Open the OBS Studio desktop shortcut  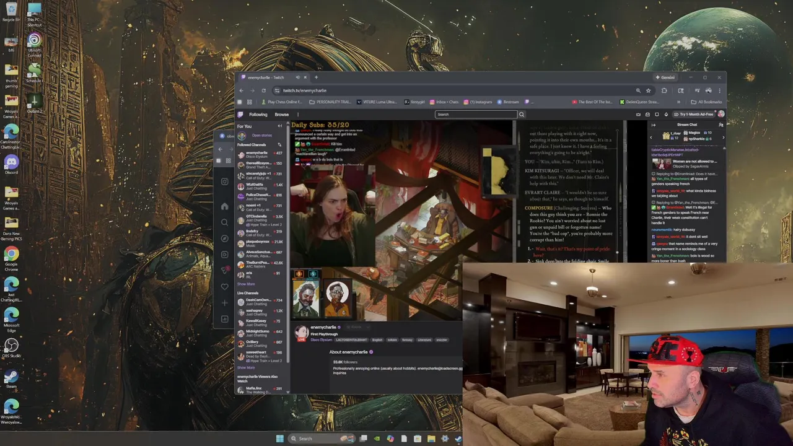coord(11,348)
